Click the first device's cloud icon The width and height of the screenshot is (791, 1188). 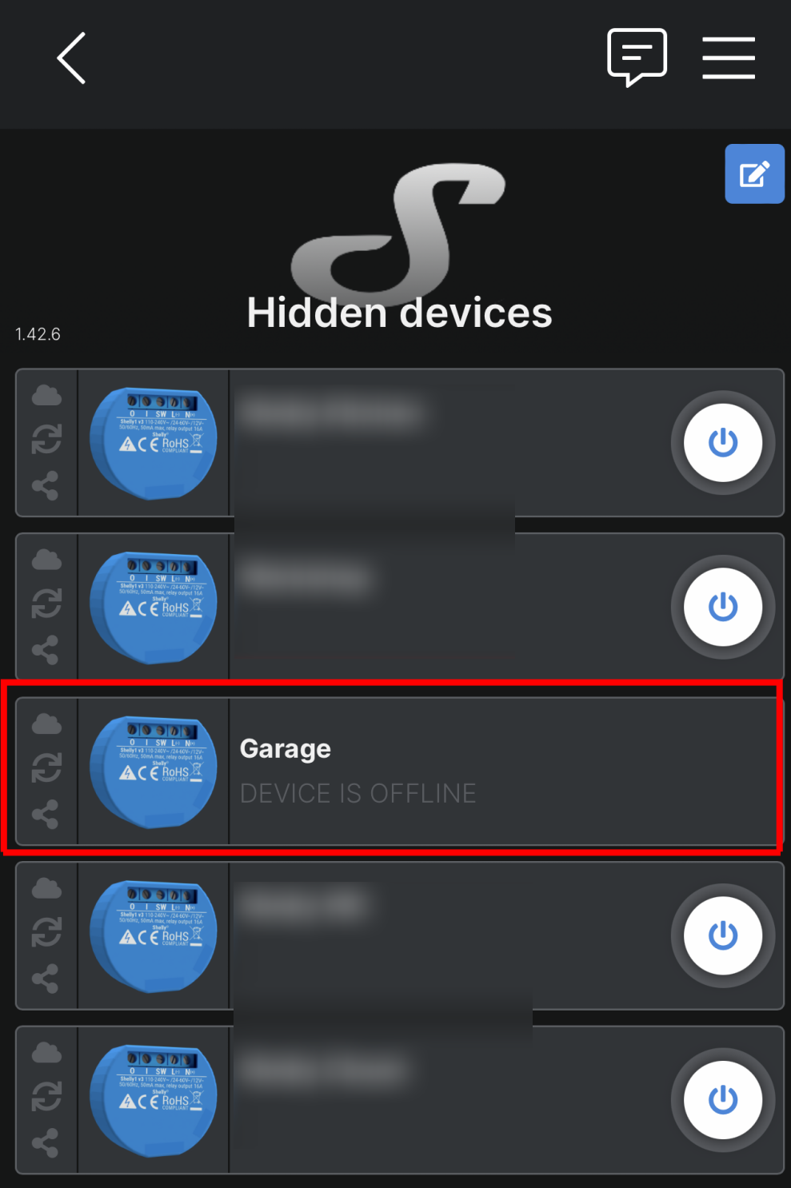(46, 396)
